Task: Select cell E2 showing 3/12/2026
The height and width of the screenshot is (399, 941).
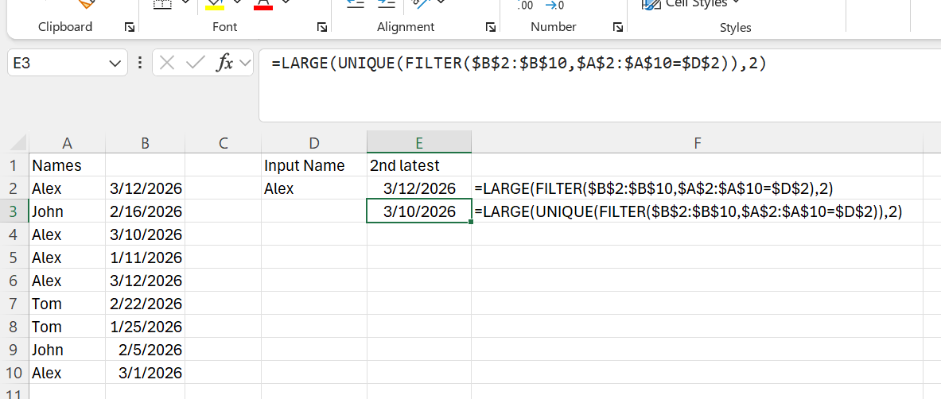Action: [419, 188]
